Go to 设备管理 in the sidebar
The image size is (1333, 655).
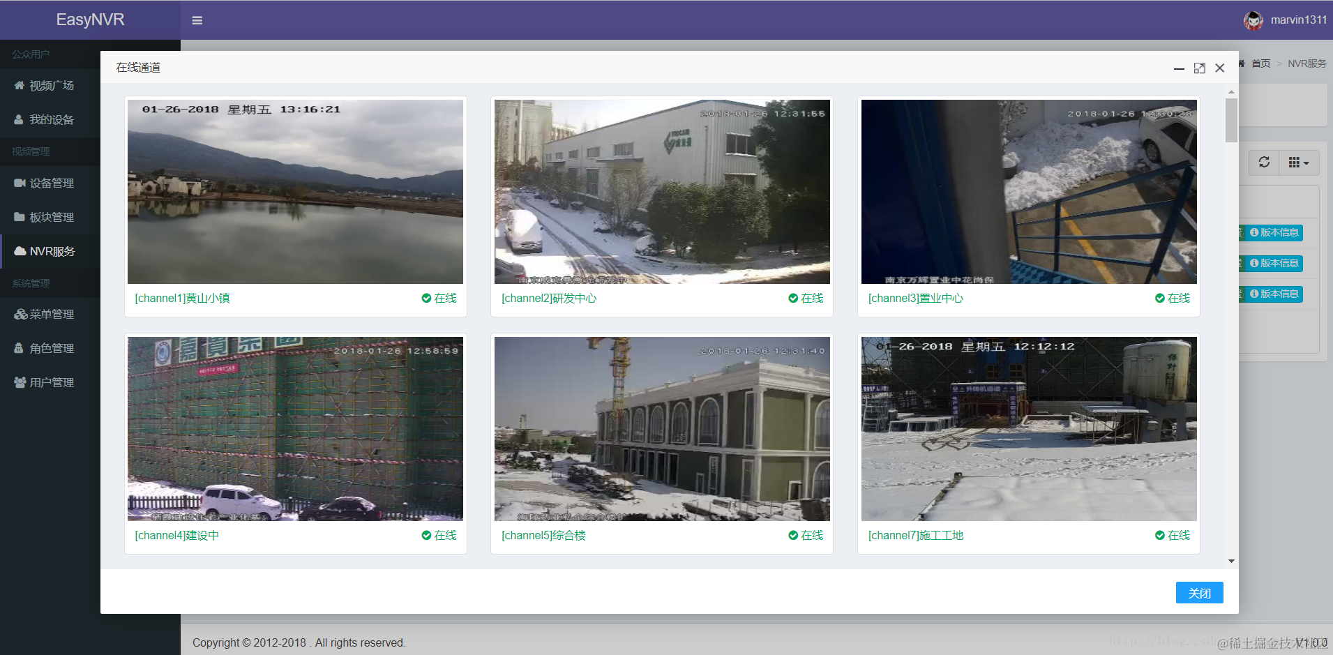(50, 183)
